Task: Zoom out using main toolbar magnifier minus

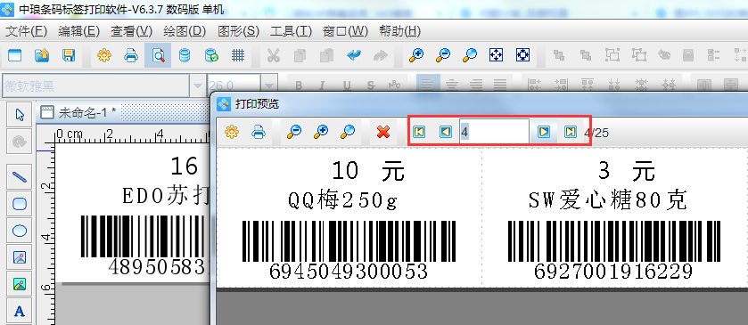Action: click(443, 56)
